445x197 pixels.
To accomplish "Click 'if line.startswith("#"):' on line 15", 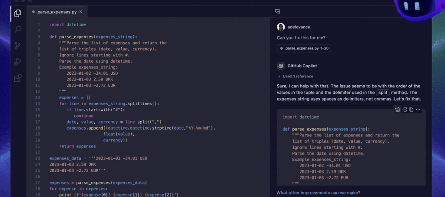I will coord(96,110).
